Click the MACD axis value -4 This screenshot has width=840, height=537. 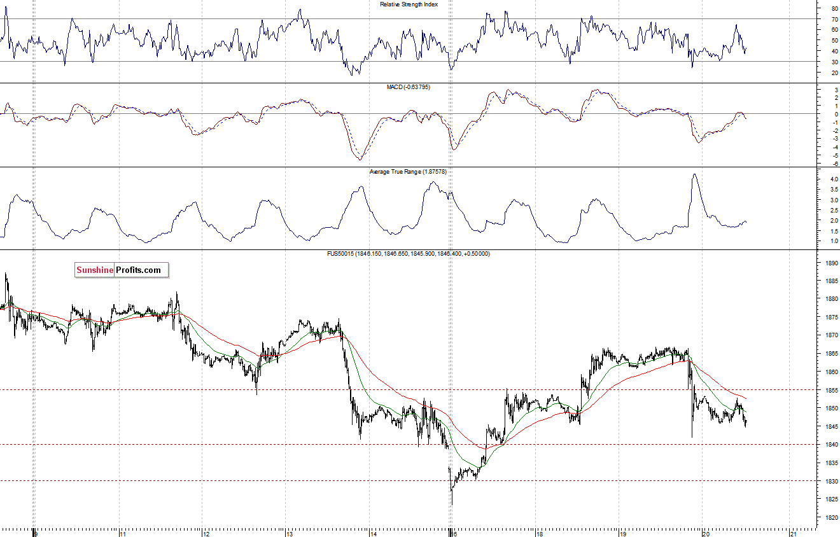[834, 147]
